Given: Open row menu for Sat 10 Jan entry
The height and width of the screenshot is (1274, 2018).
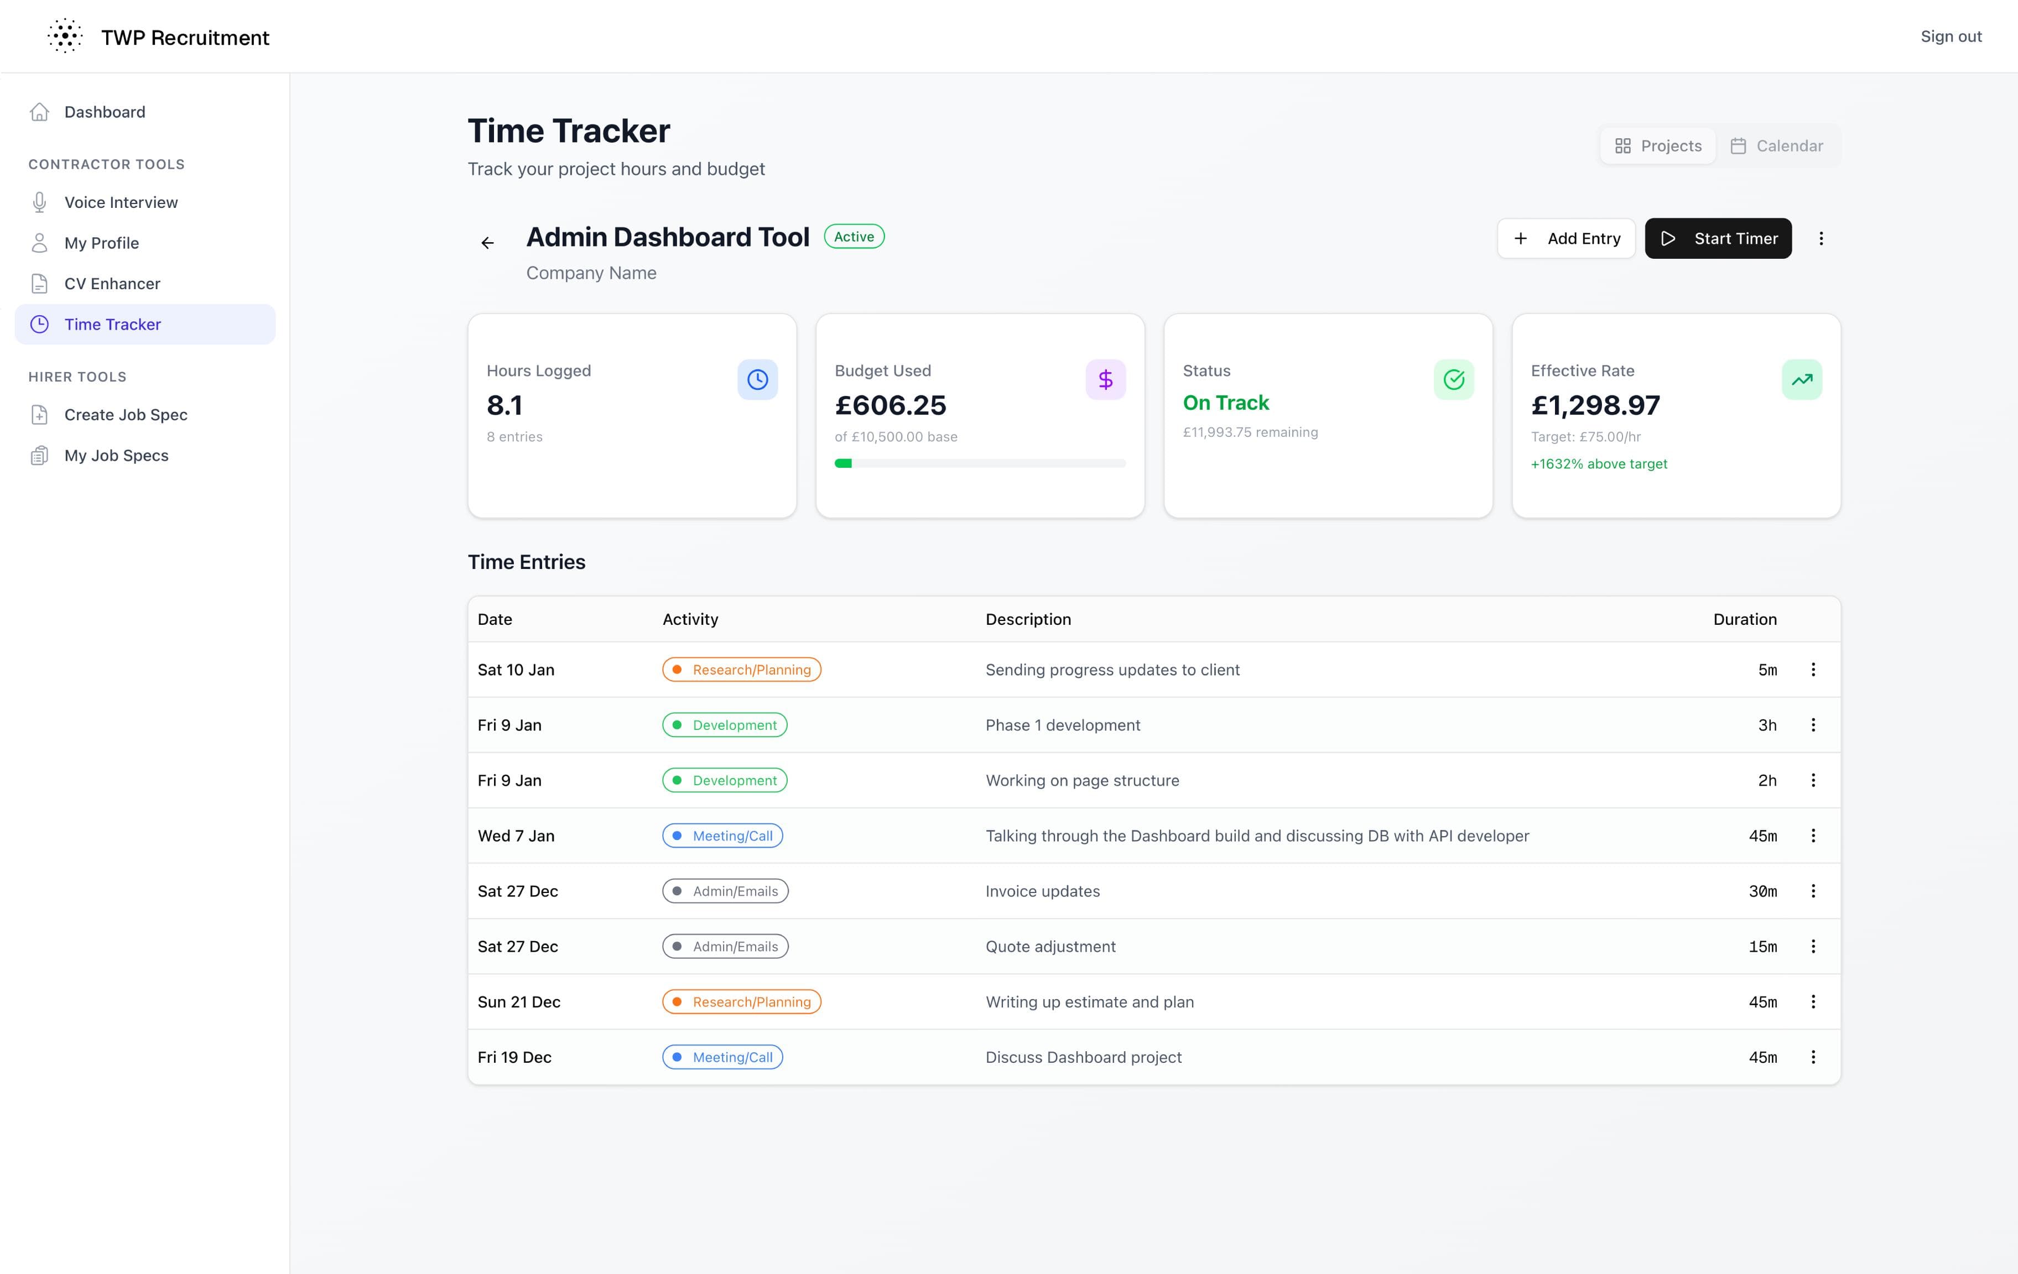Looking at the screenshot, I should [1813, 669].
